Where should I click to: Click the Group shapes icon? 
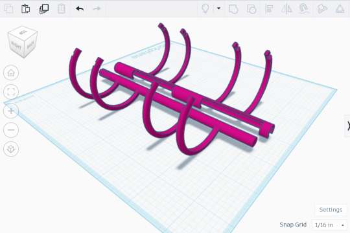(x=233, y=9)
